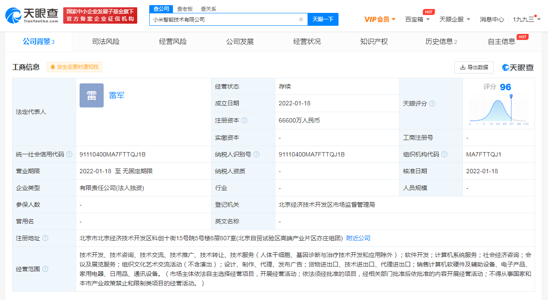Viewport: 548px width, 300px height.
Task: Expand the VIP会员 dropdown
Action: coord(380,19)
